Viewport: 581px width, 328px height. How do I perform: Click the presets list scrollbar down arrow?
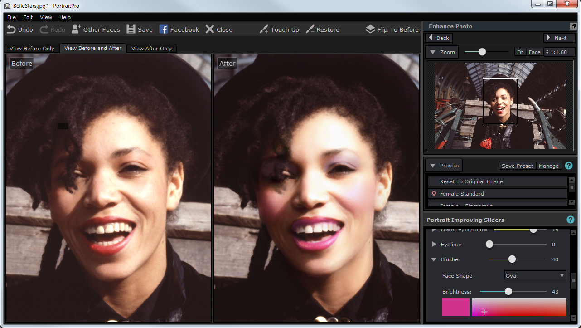572,202
